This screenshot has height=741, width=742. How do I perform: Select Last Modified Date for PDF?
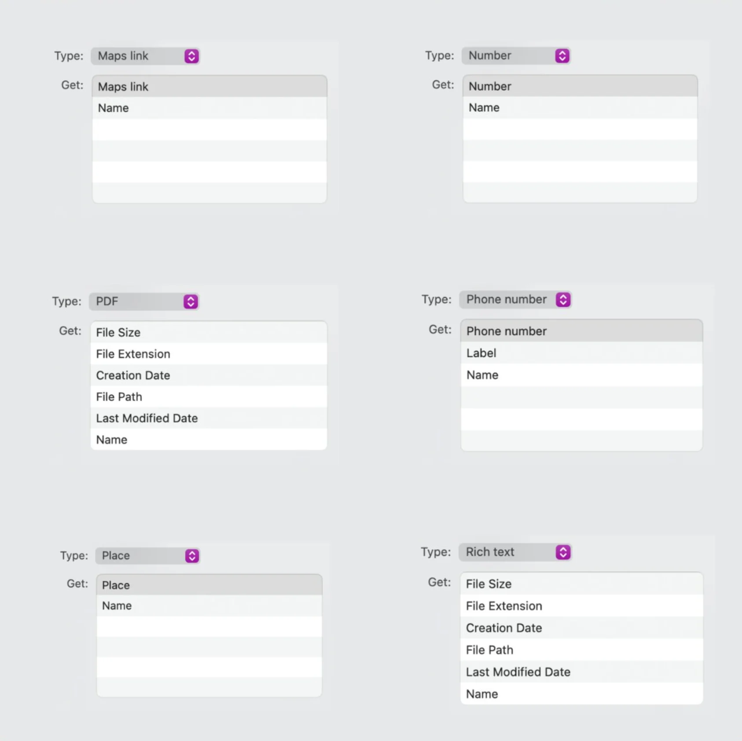209,418
